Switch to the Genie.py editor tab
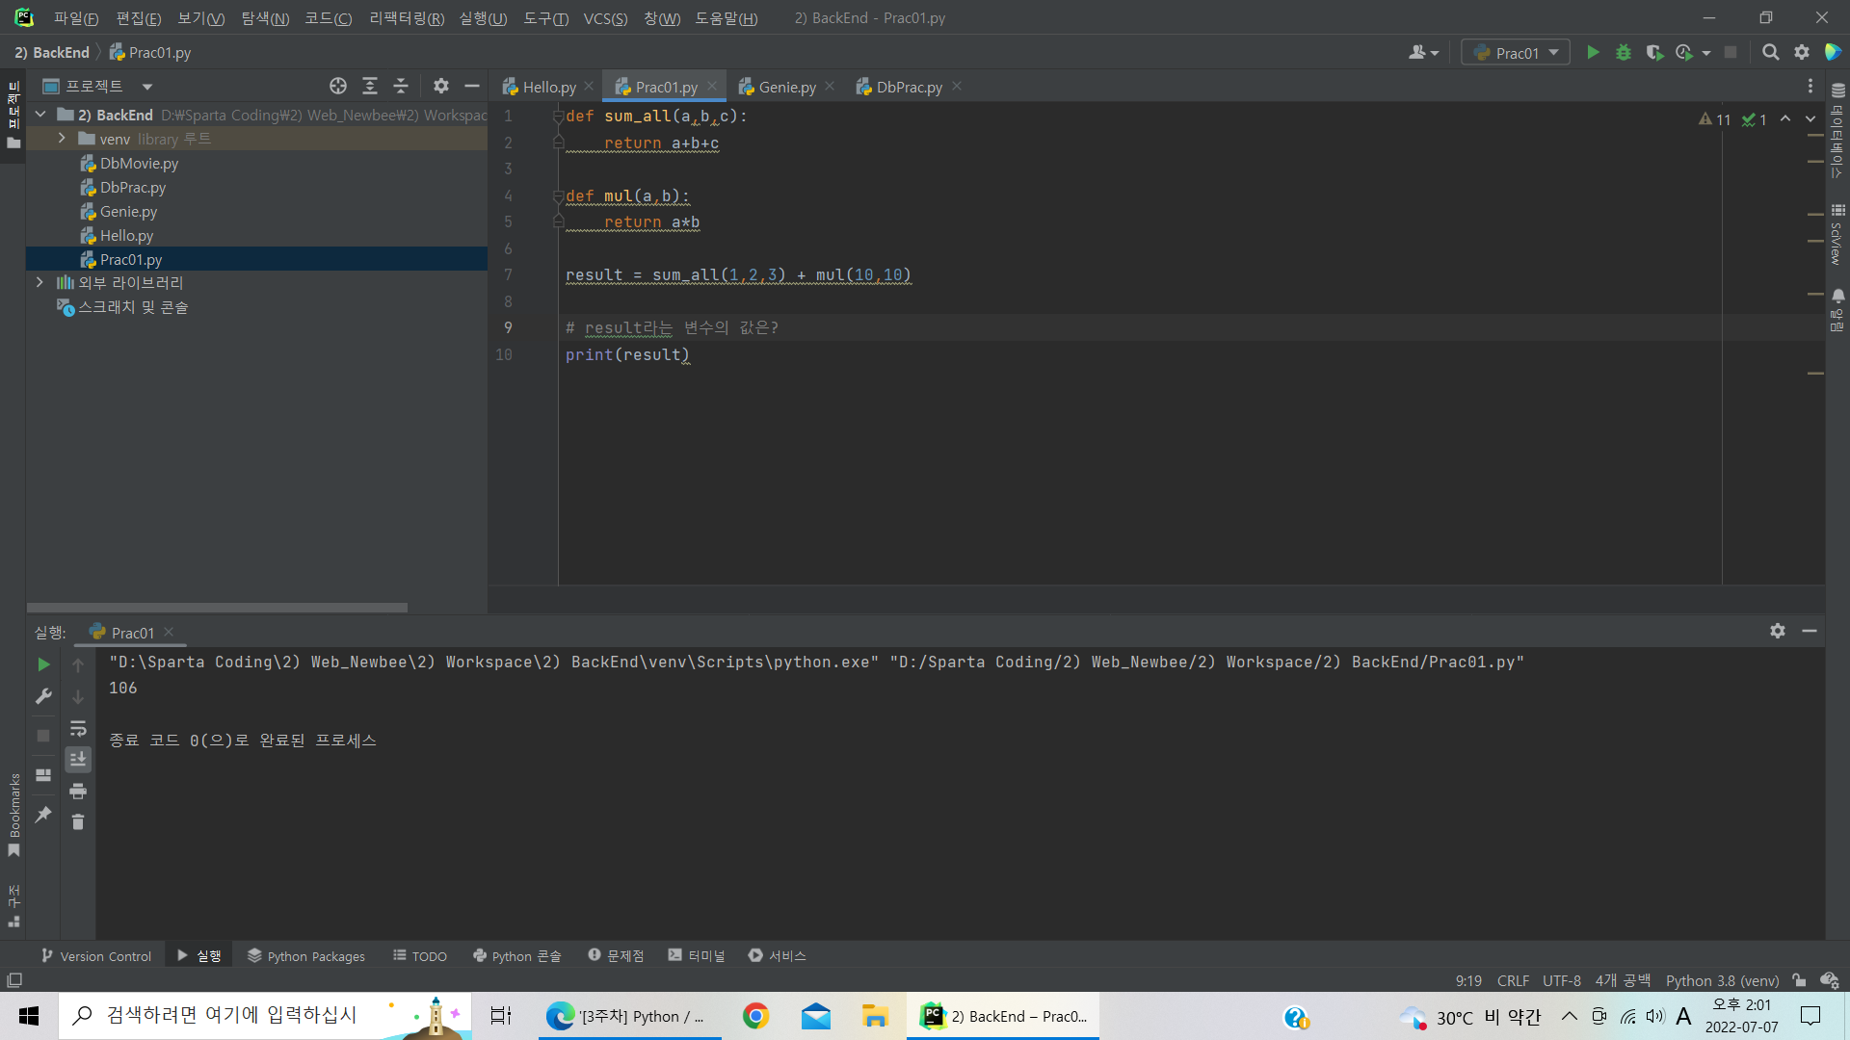The width and height of the screenshot is (1850, 1040). (x=785, y=87)
